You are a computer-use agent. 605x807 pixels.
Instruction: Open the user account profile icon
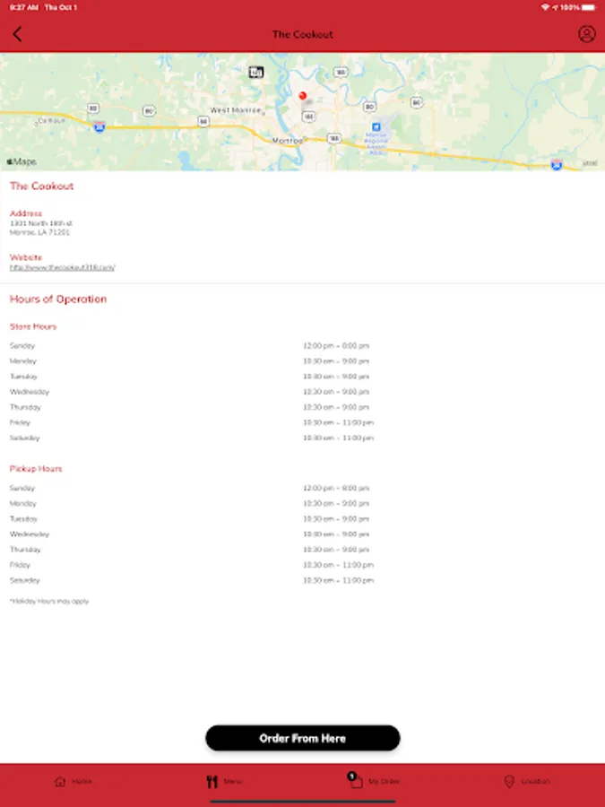tap(586, 34)
